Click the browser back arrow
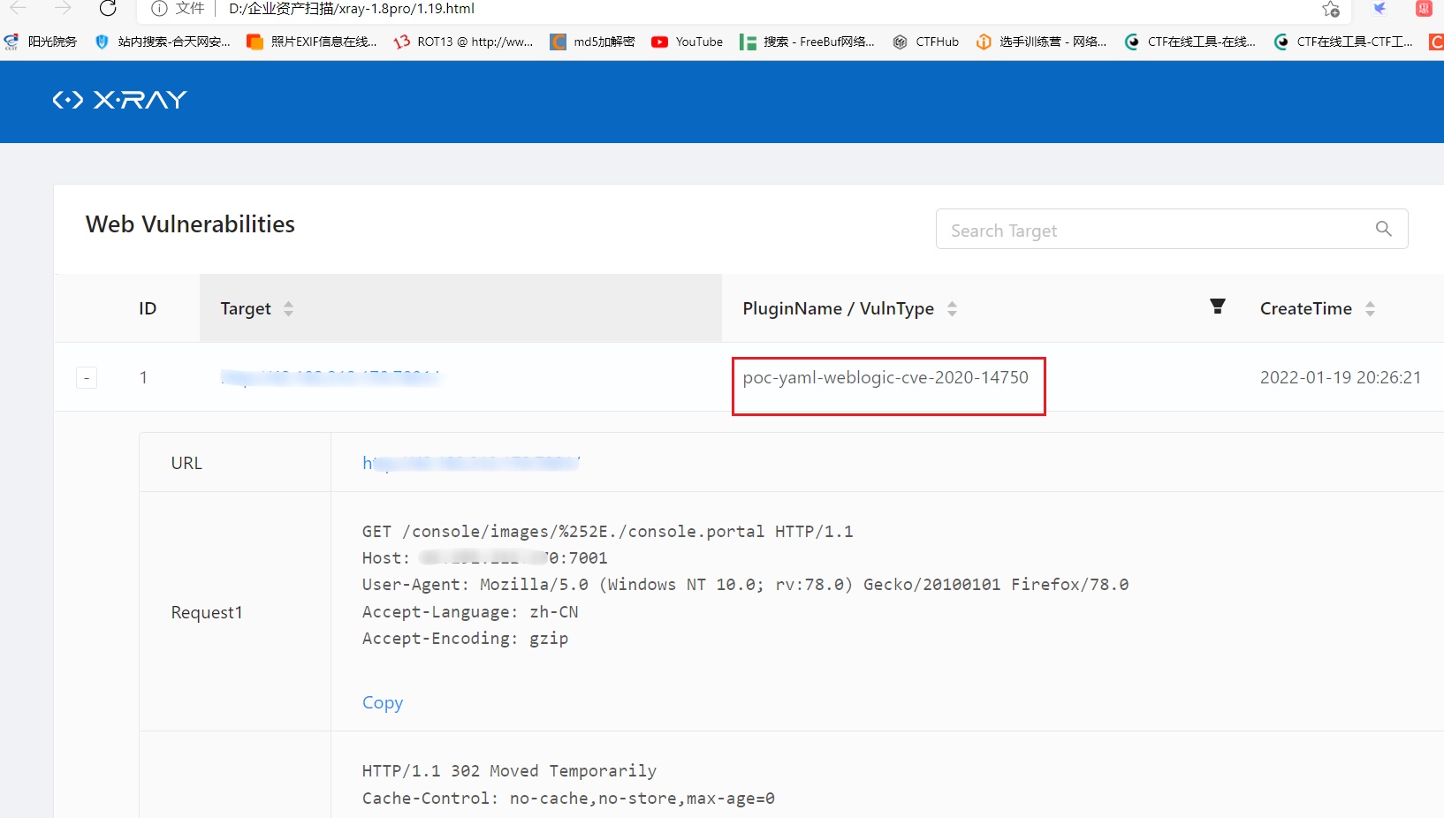 pos(19,9)
